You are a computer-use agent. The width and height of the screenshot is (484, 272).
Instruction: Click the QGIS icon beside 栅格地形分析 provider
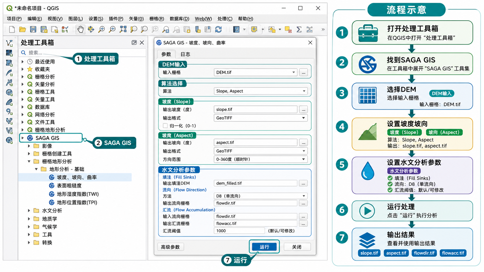click(x=30, y=130)
